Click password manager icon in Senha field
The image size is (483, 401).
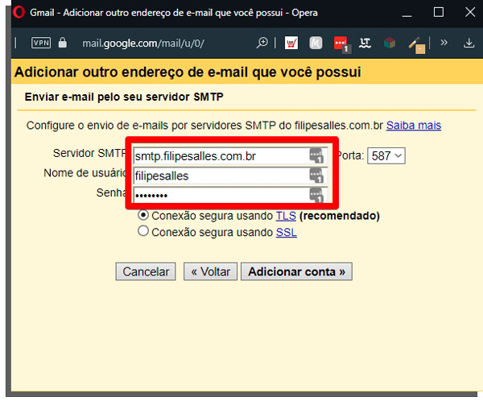pyautogui.click(x=316, y=195)
